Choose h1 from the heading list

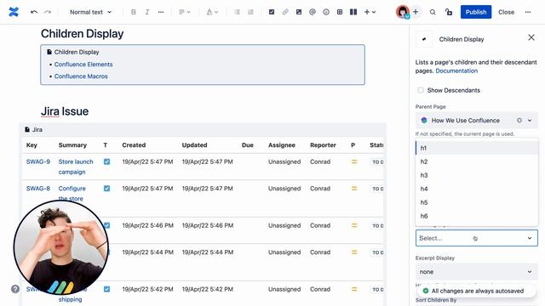(x=477, y=148)
